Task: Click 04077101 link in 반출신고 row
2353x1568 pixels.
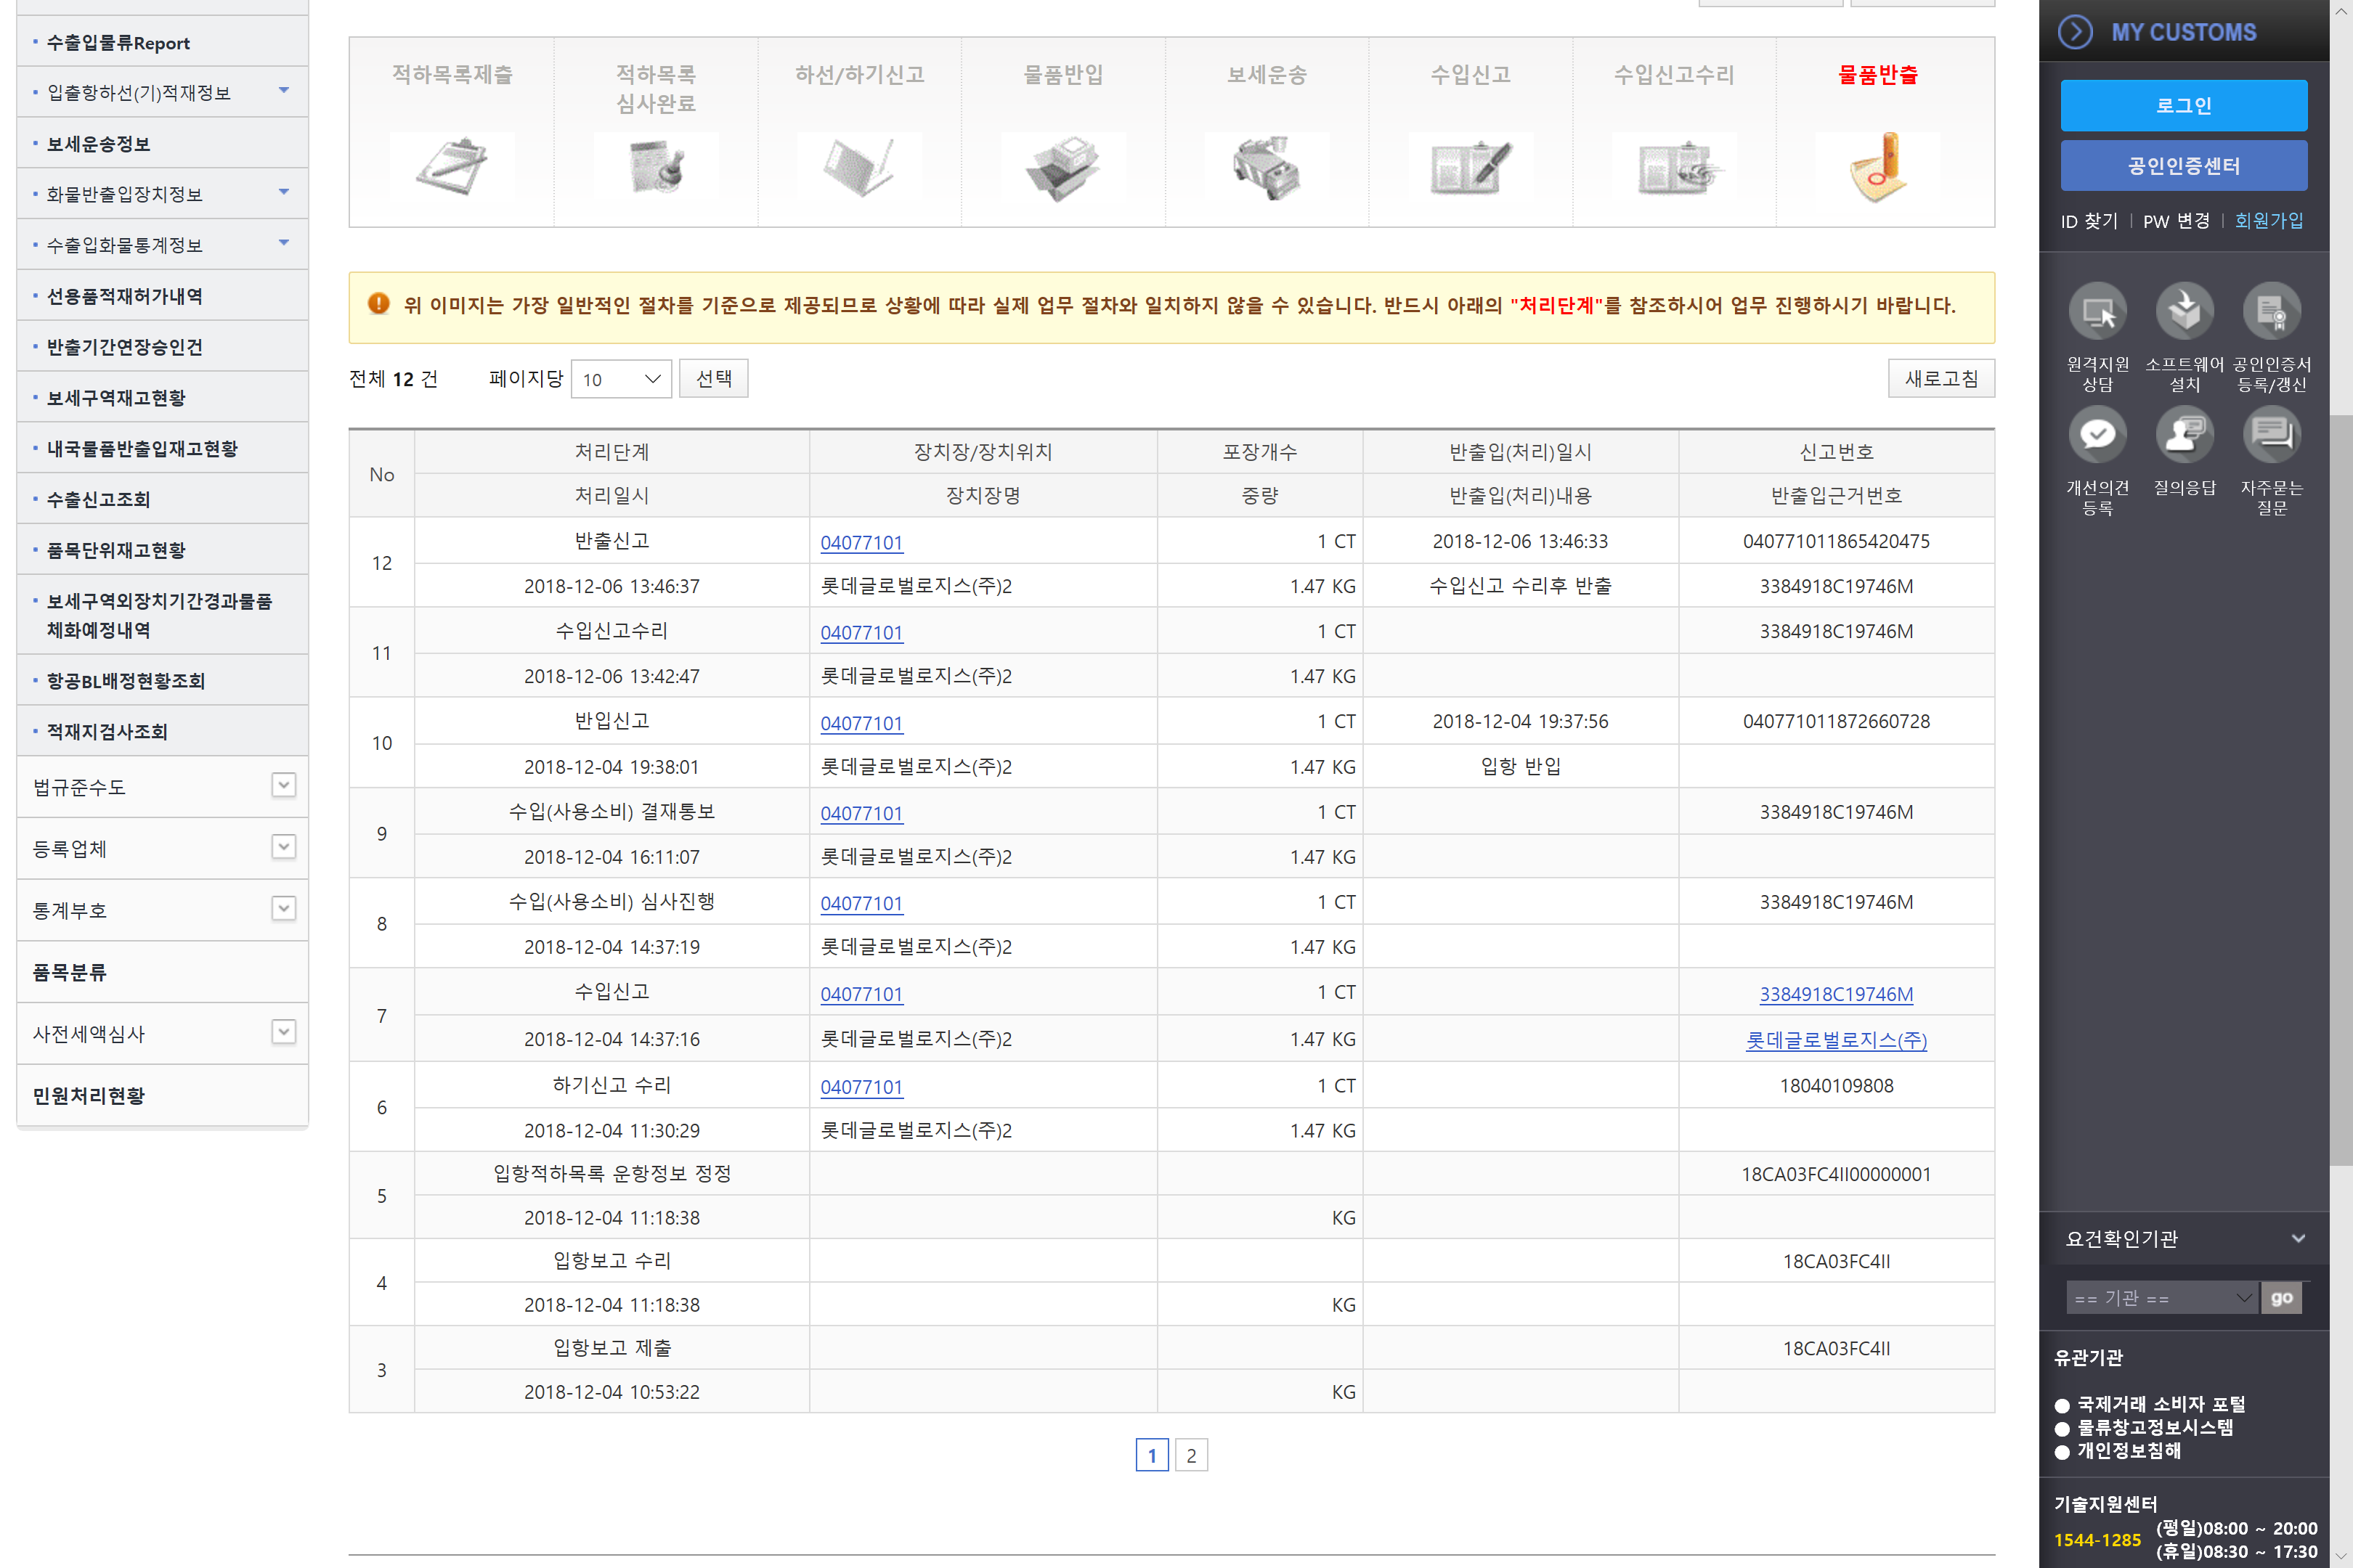Action: coord(861,543)
